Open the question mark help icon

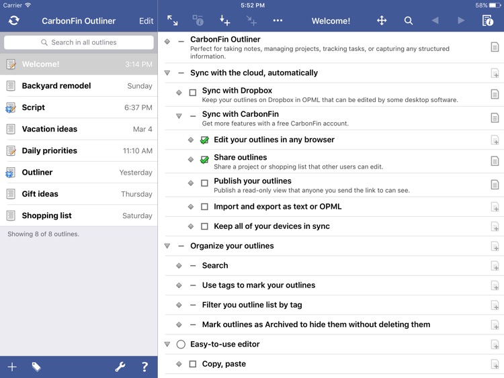click(x=144, y=367)
